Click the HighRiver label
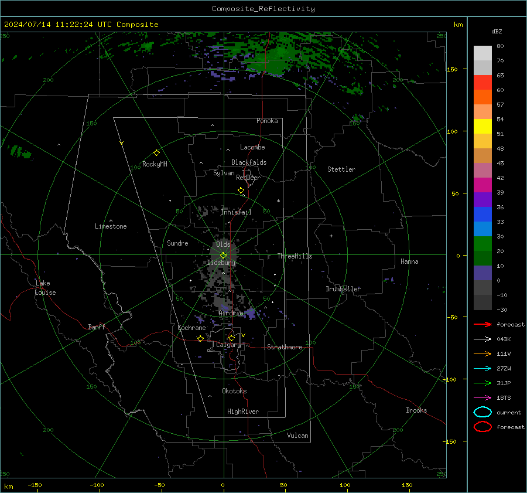This screenshot has height=493, width=527. [x=243, y=412]
